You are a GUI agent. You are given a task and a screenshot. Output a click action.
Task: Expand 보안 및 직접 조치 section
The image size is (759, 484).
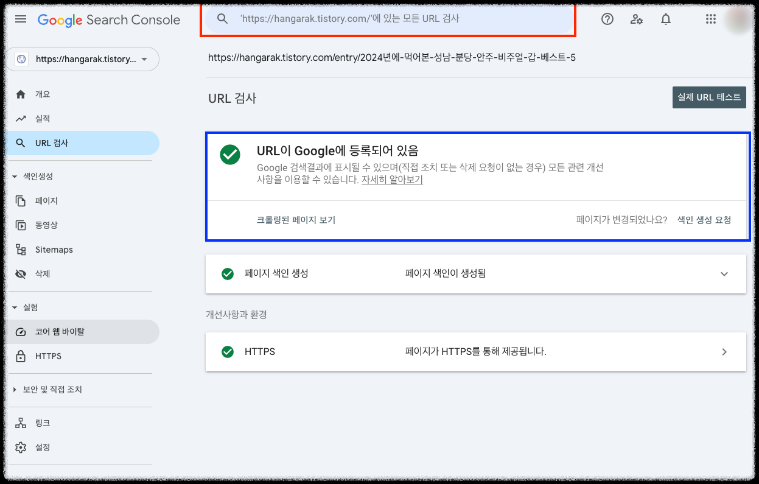click(x=47, y=390)
